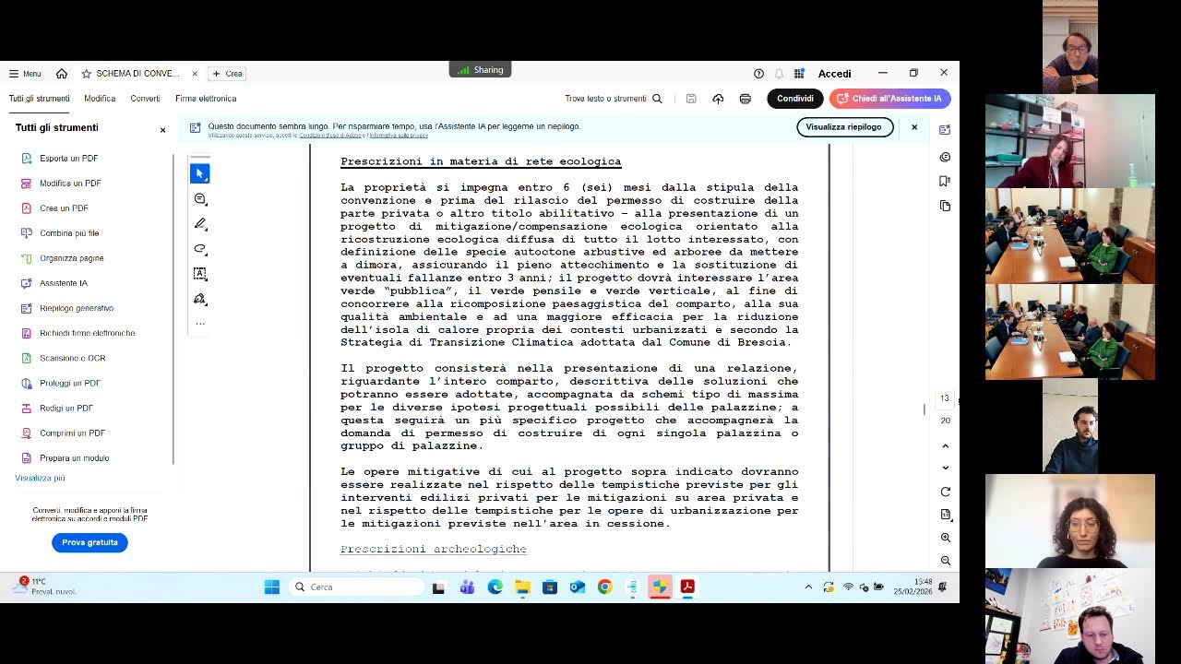Click the rotate view icon

click(x=945, y=492)
